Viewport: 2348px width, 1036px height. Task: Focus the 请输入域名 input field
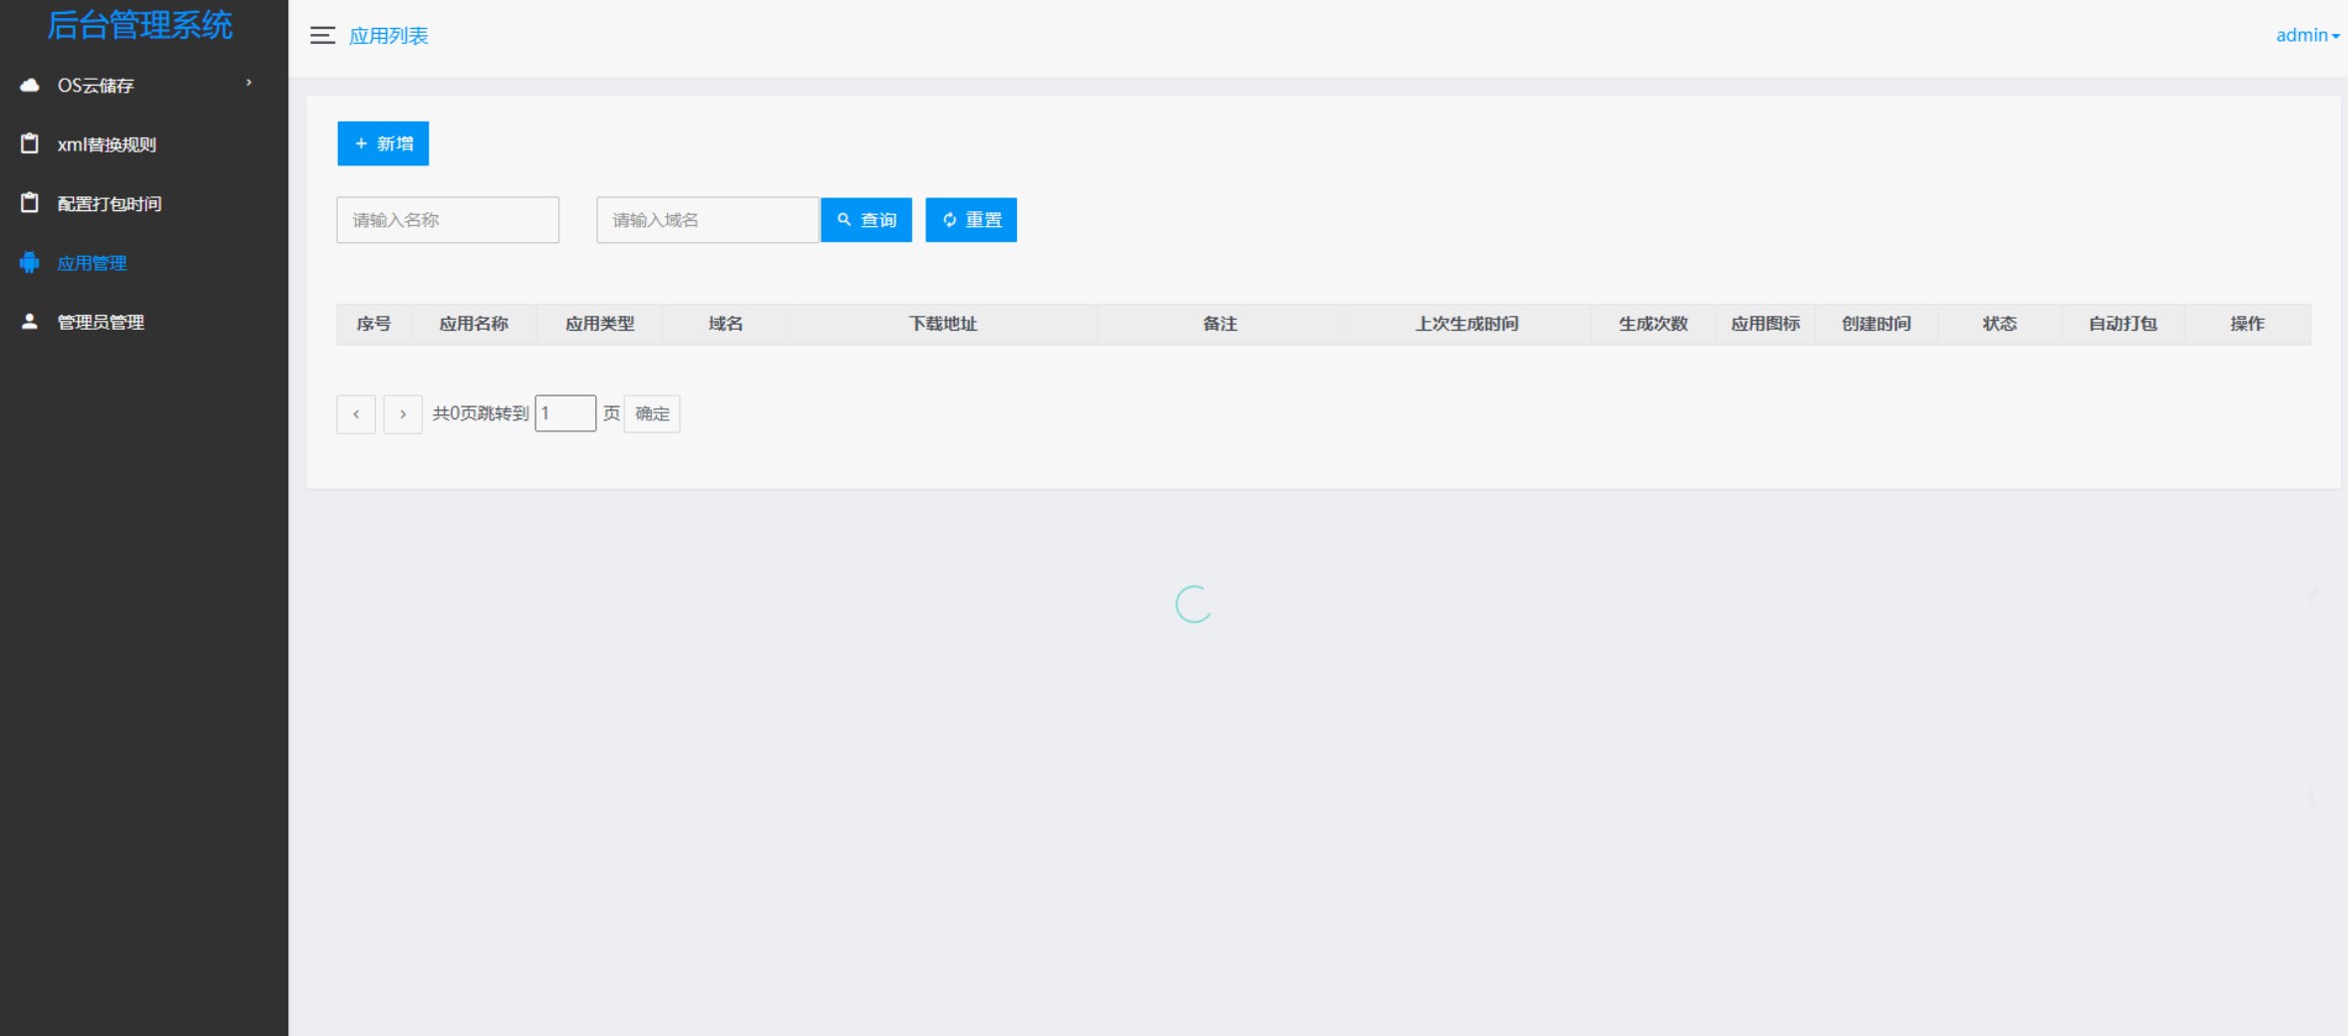708,220
